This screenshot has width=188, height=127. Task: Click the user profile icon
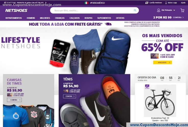158,10
